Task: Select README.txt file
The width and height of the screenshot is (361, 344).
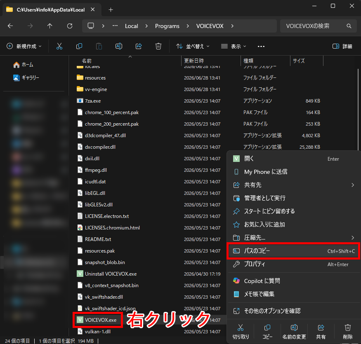Action: pyautogui.click(x=94, y=239)
